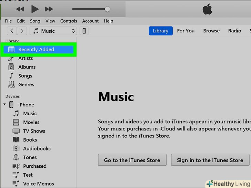251x188 pixels.
Task: Switch to the Library tab
Action: 161,31
